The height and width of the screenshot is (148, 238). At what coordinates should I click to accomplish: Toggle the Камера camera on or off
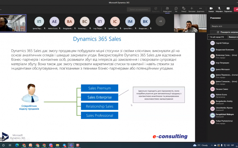pyautogui.click(x=211, y=9)
